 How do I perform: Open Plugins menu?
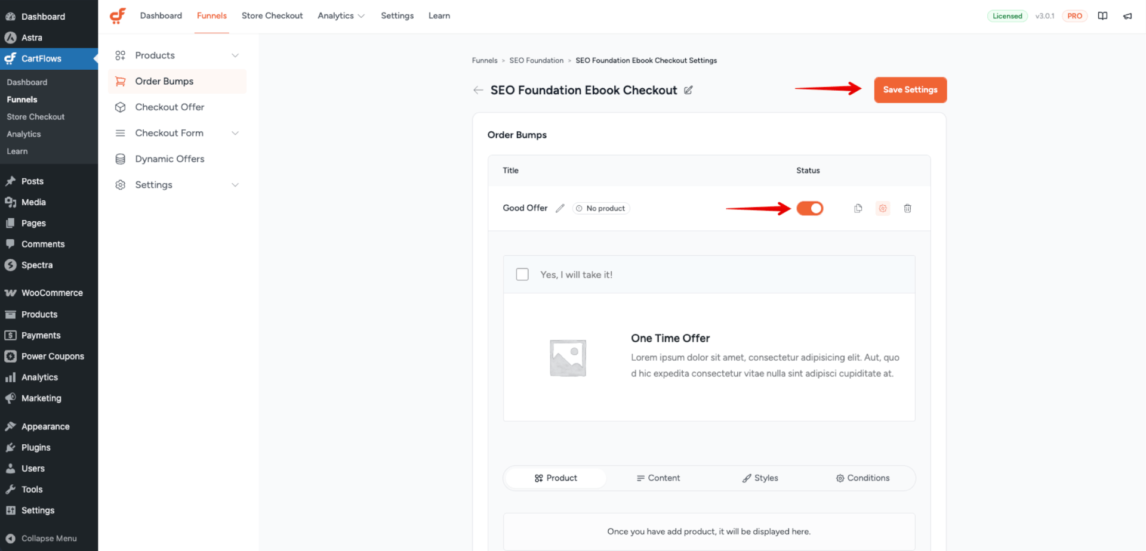[x=49, y=447]
